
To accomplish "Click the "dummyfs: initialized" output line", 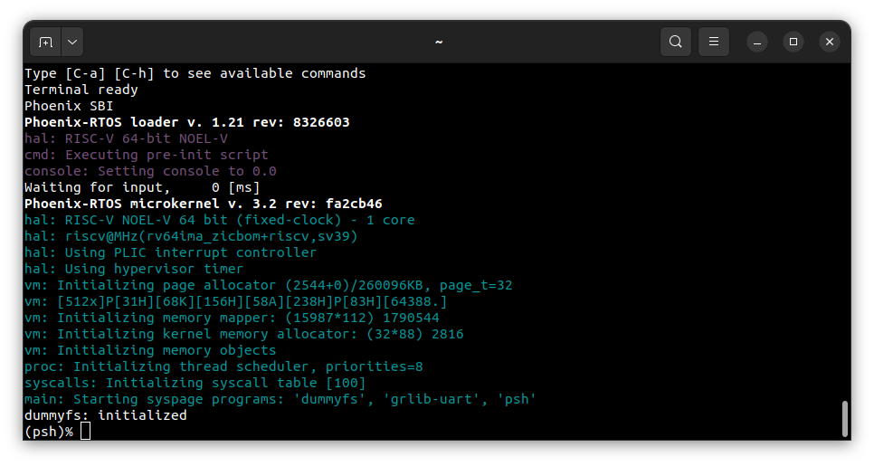I will [x=105, y=415].
